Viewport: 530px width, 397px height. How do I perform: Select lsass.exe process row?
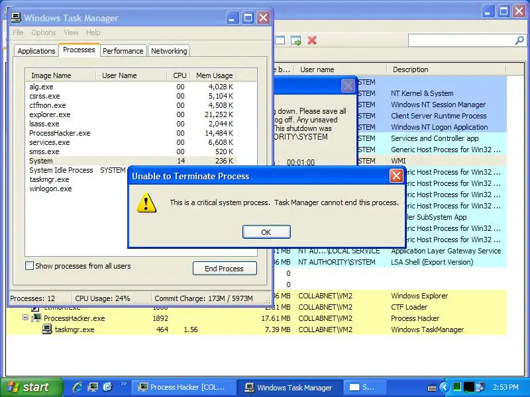pos(131,124)
